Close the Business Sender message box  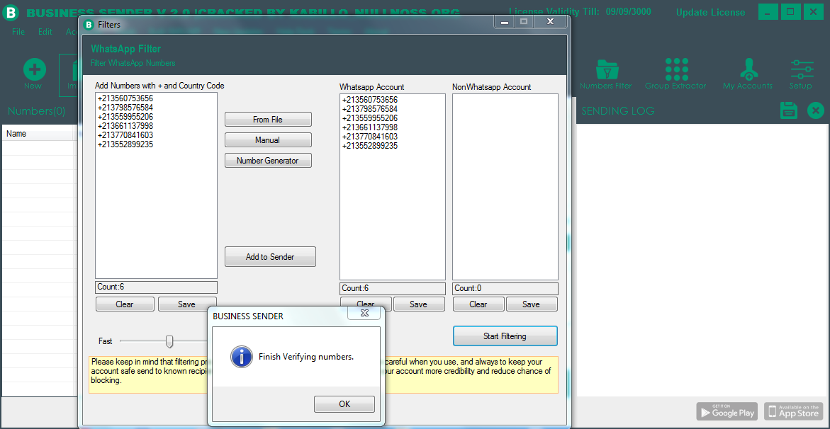pyautogui.click(x=364, y=313)
